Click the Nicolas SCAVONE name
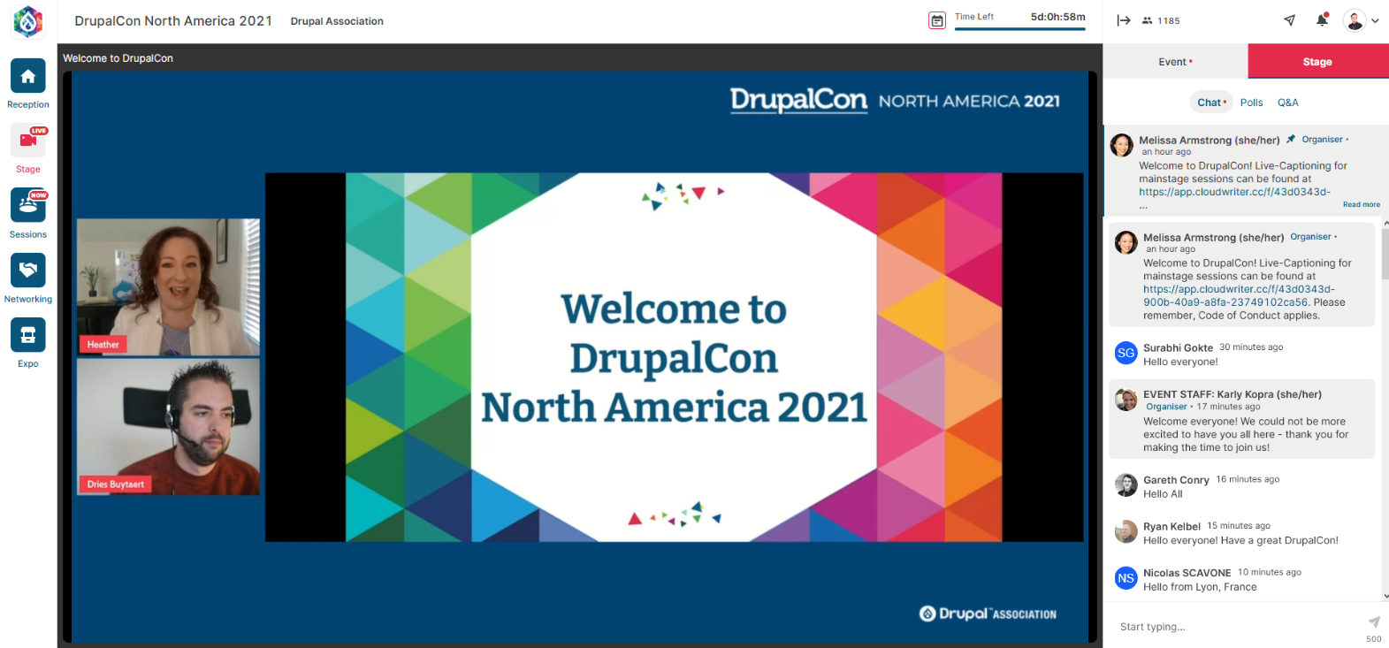The image size is (1389, 648). (1187, 573)
